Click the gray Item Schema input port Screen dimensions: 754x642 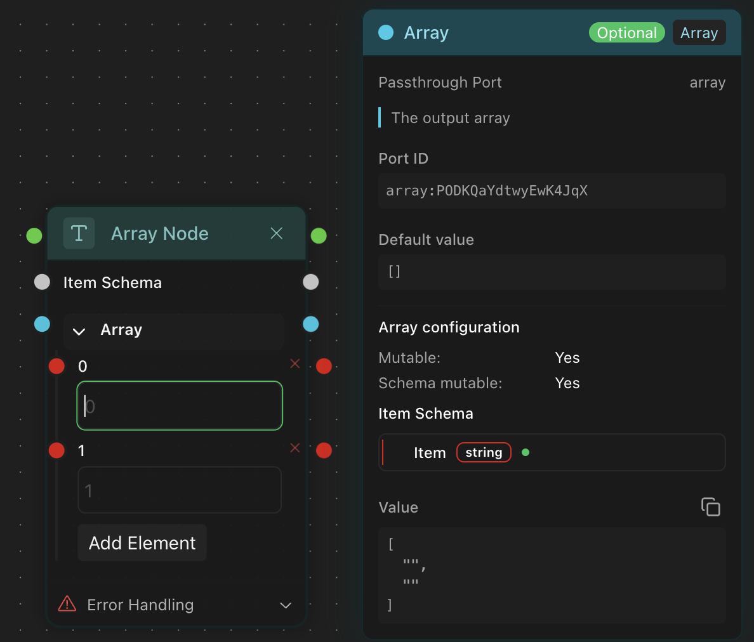(x=42, y=282)
